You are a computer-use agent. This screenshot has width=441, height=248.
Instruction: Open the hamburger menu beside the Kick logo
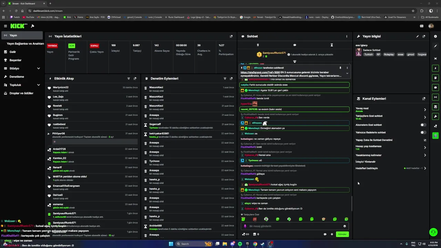(x=6, y=26)
